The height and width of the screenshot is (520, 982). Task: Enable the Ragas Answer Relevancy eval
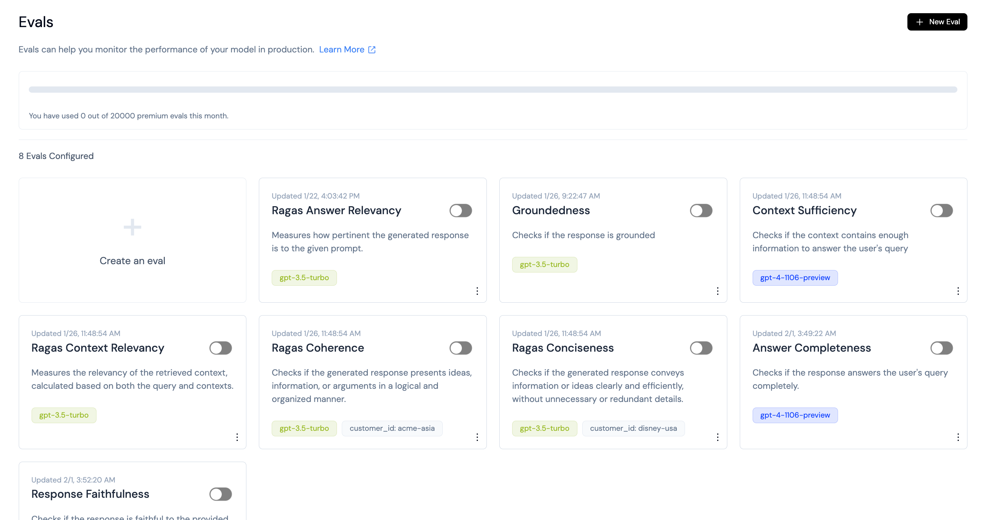coord(460,210)
